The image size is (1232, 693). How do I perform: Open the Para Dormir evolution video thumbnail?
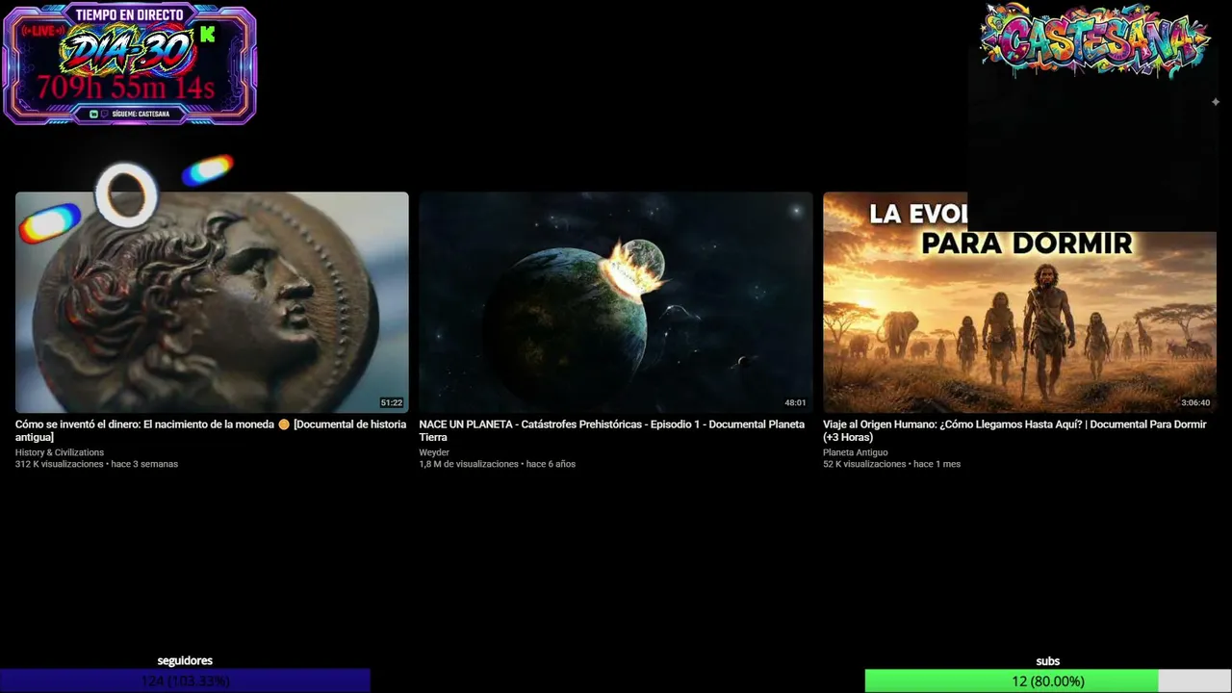coord(1020,302)
